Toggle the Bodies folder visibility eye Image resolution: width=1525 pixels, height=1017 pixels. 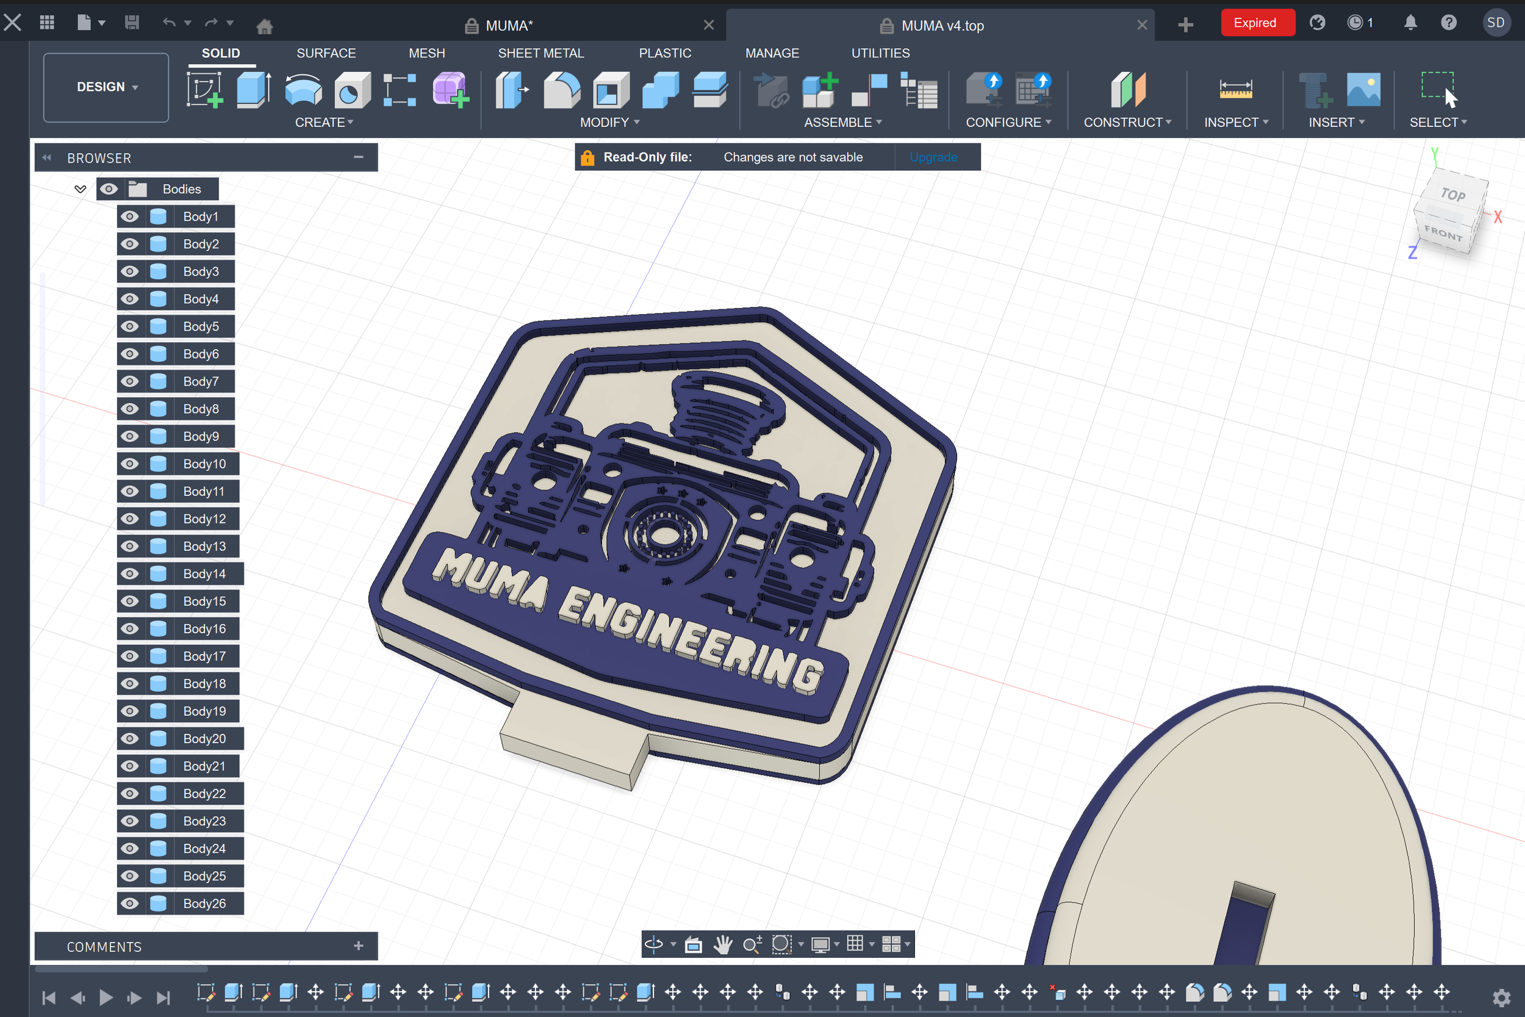(109, 189)
